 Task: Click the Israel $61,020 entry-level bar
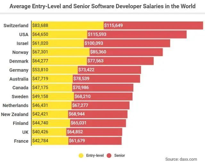tap(58, 43)
